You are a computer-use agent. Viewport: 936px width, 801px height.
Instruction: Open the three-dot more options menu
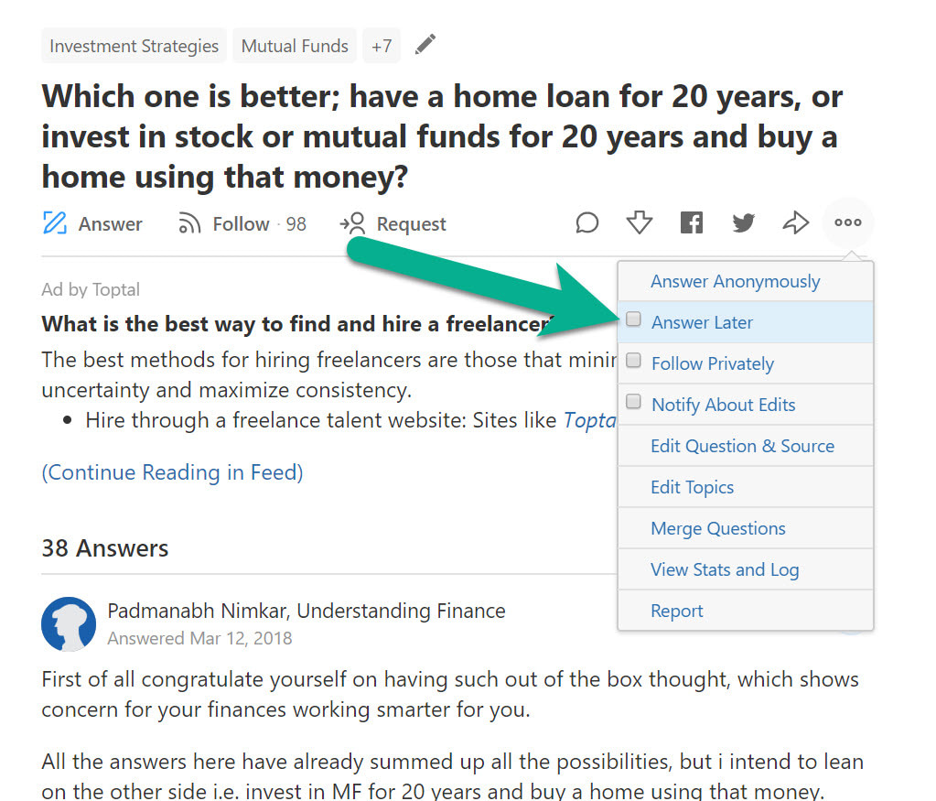(847, 222)
